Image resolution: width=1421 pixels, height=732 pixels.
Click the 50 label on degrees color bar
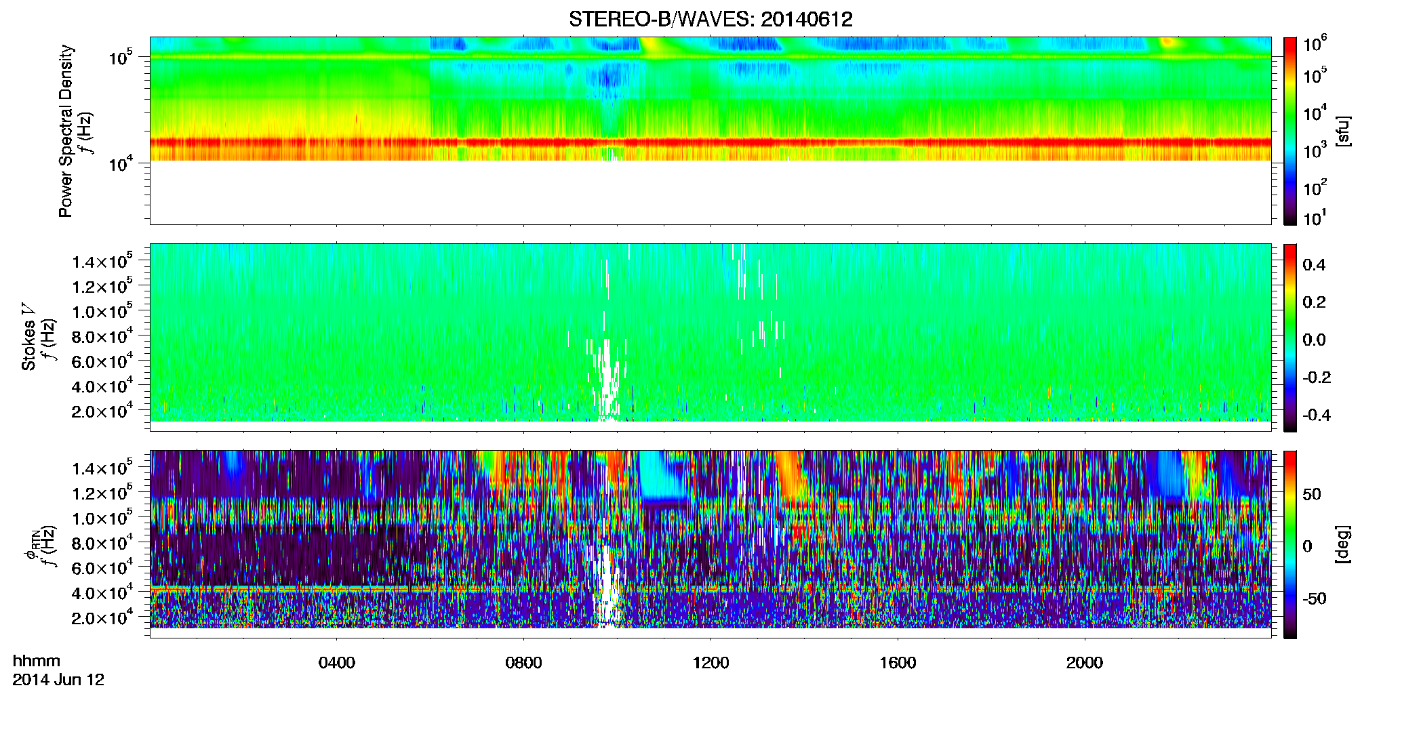pos(1311,494)
